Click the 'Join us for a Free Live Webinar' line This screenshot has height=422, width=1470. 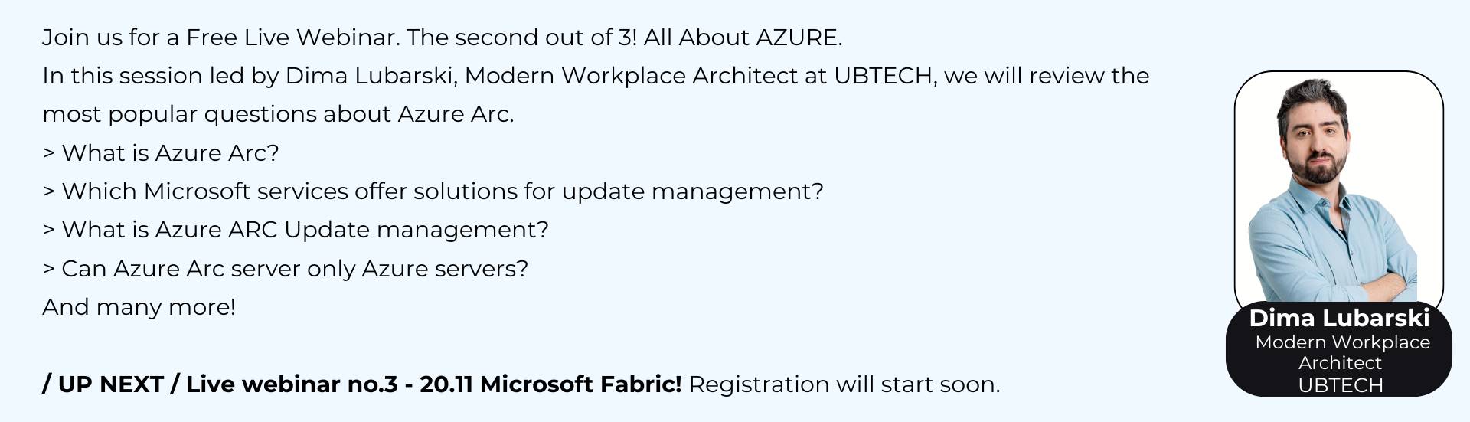(220, 38)
